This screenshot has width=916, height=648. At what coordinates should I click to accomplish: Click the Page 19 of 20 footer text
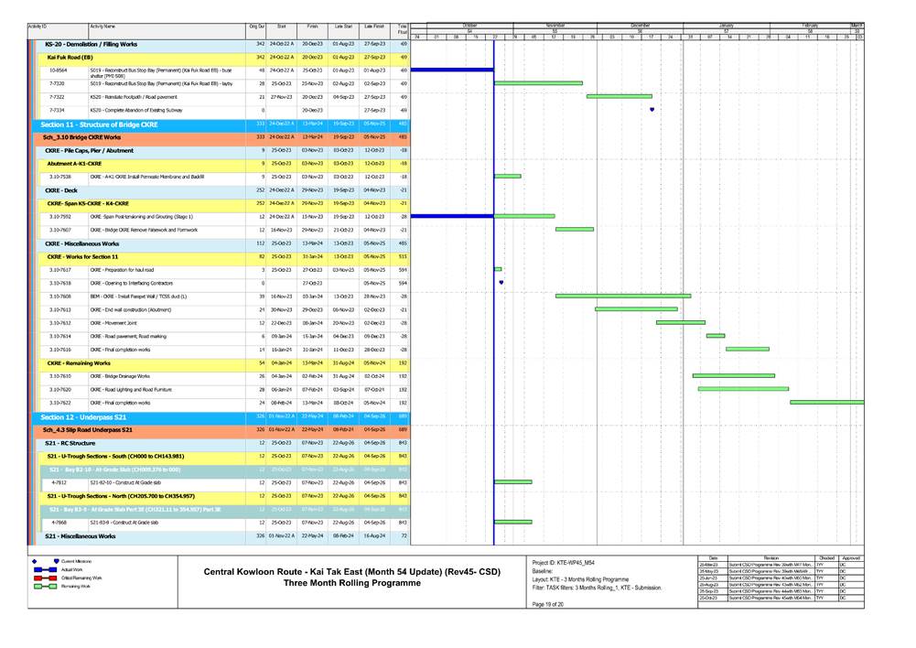tap(550, 617)
